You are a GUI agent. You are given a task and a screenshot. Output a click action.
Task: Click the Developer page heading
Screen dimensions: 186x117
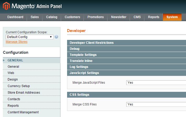(76, 31)
